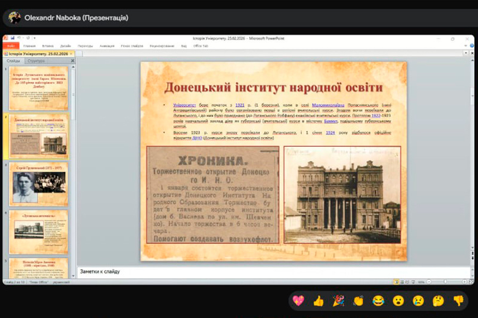Open the Анимация ribbon tab
The image size is (478, 318).
(107, 46)
